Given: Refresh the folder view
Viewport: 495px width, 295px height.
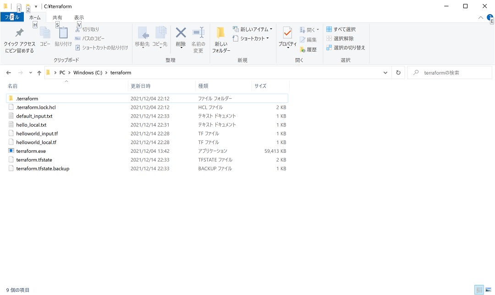Looking at the screenshot, I should 398,73.
